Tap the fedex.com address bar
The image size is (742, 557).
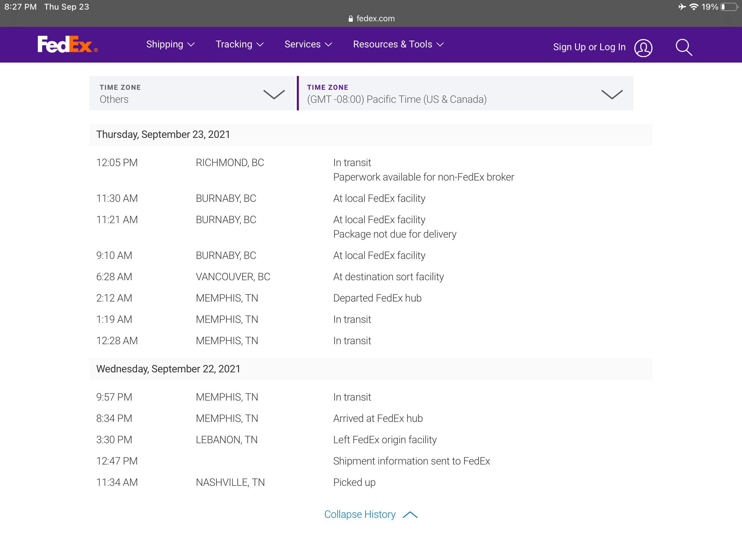click(x=371, y=19)
